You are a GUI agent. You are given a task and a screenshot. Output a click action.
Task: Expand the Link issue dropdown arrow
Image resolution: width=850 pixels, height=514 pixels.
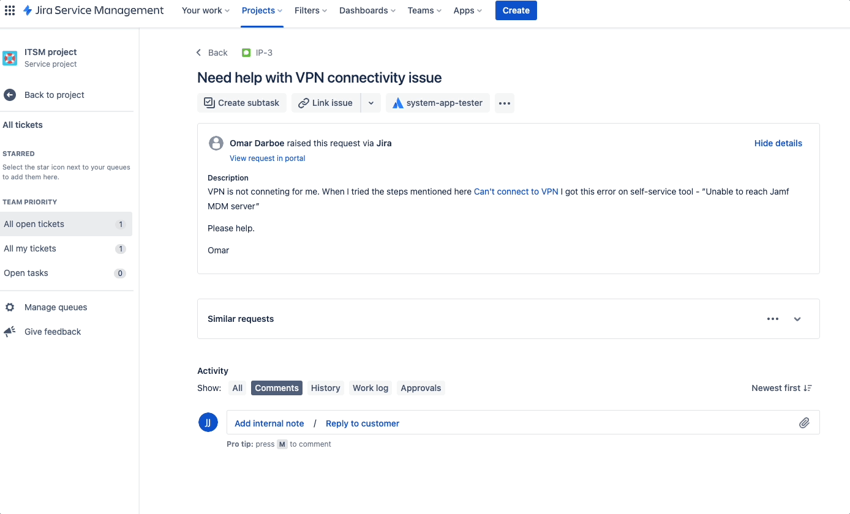click(370, 102)
